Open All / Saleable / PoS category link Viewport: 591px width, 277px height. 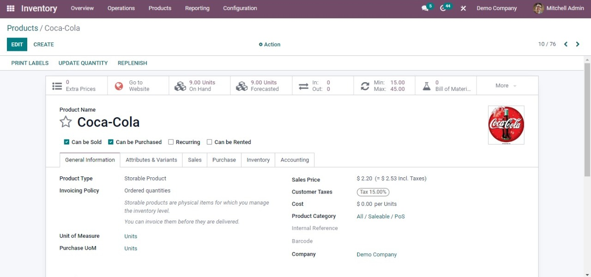coord(381,216)
